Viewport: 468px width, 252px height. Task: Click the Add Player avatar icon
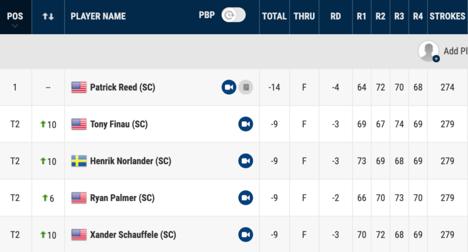pyautogui.click(x=428, y=51)
